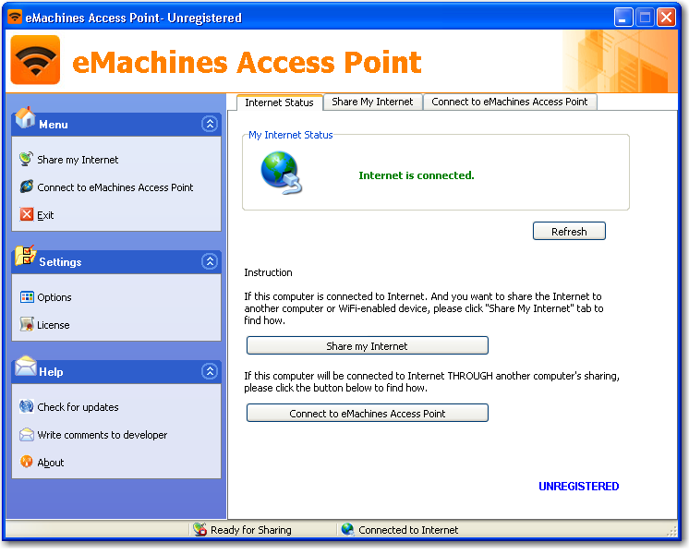Click the wide Share my Internet button
This screenshot has height=554, width=689.
[368, 345]
